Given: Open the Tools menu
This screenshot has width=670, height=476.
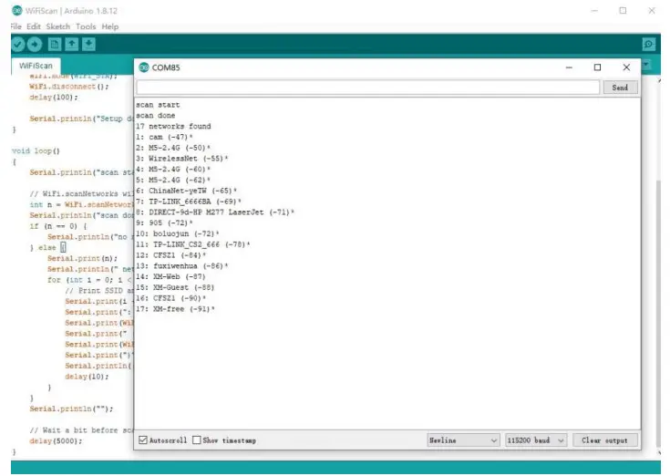Looking at the screenshot, I should (x=86, y=26).
